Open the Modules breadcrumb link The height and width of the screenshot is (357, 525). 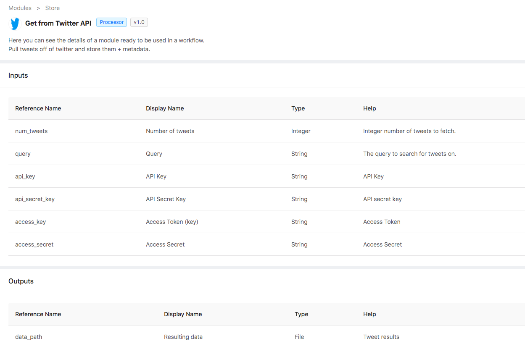tap(20, 8)
